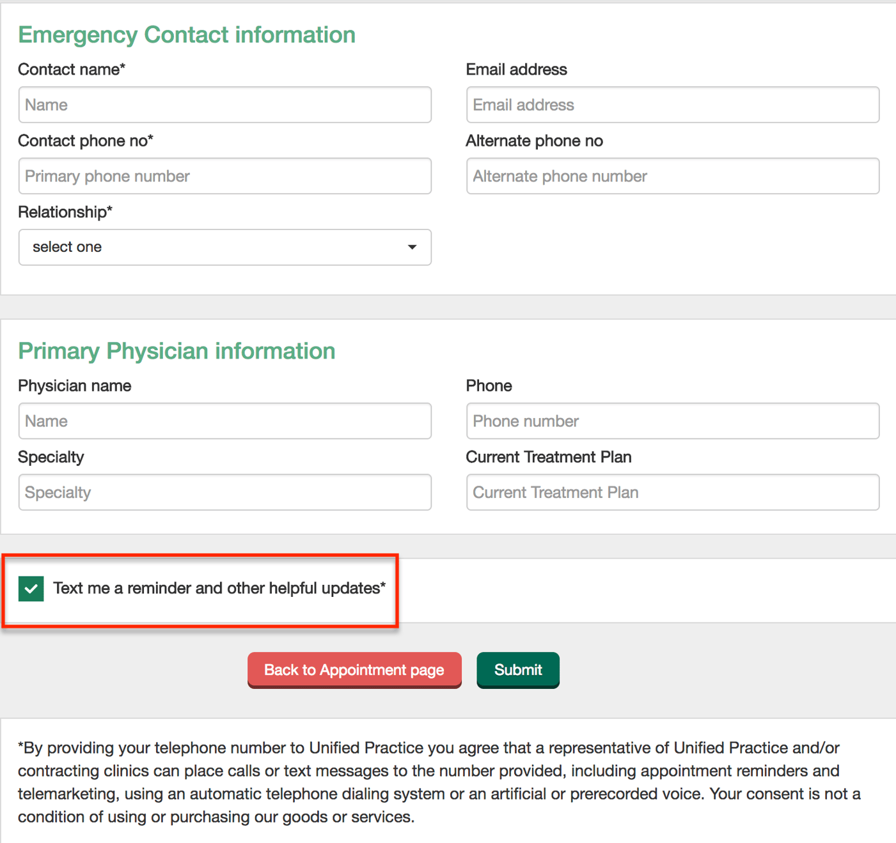The height and width of the screenshot is (843, 896).
Task: Click the reminder updates label text
Action: (x=220, y=588)
